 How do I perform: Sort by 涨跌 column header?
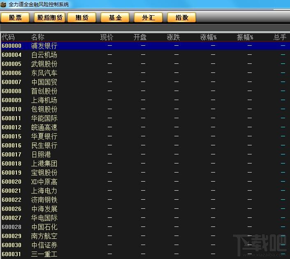coord(173,37)
